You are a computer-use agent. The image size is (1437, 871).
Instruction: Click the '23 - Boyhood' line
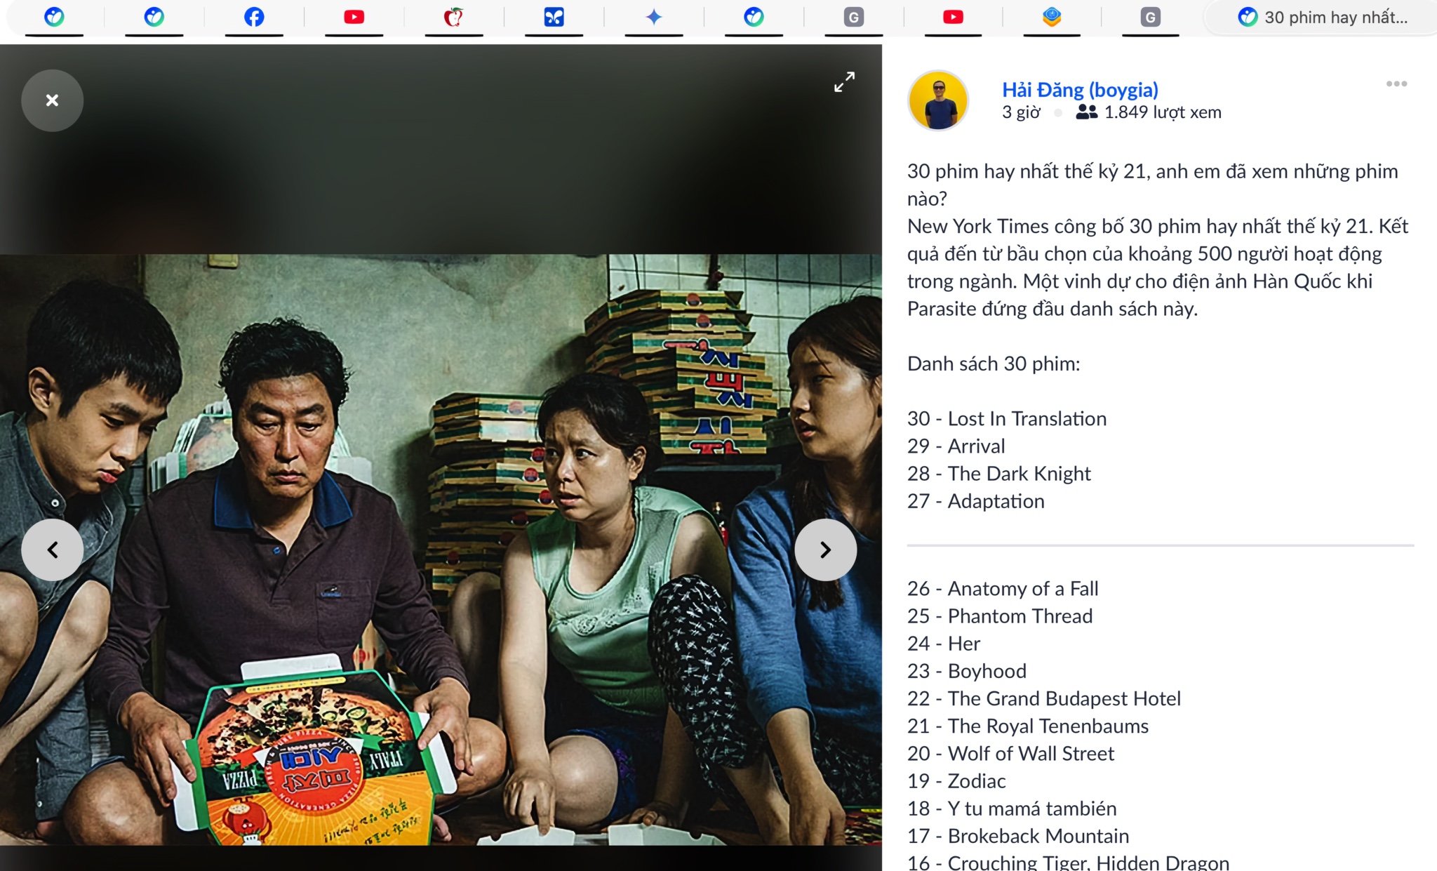click(x=967, y=671)
